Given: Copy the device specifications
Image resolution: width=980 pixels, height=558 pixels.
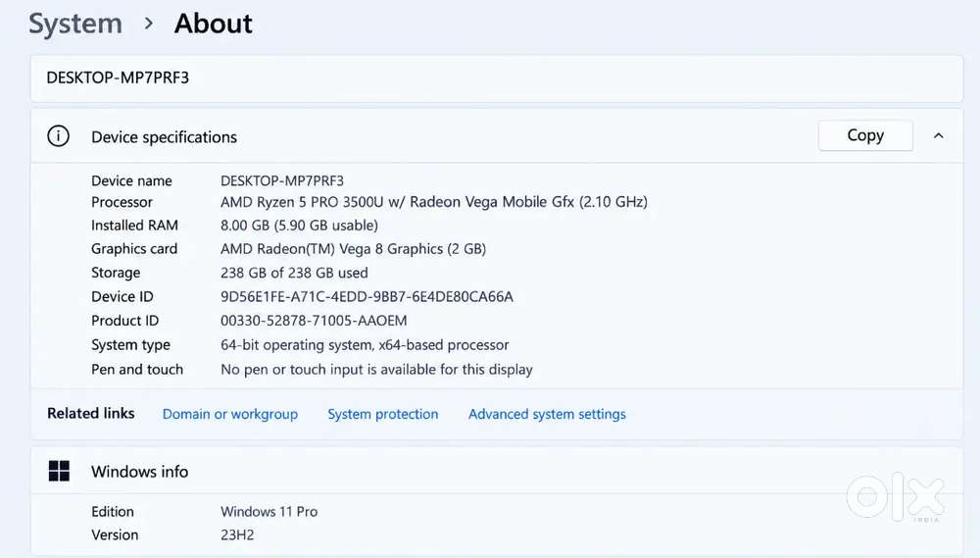Looking at the screenshot, I should pos(865,135).
